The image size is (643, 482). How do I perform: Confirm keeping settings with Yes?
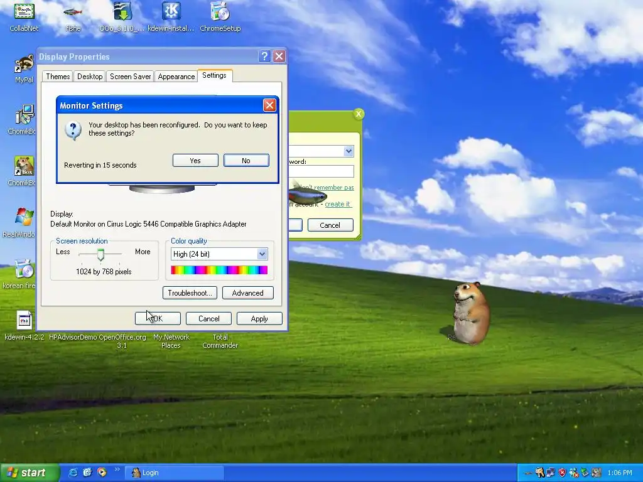click(195, 161)
